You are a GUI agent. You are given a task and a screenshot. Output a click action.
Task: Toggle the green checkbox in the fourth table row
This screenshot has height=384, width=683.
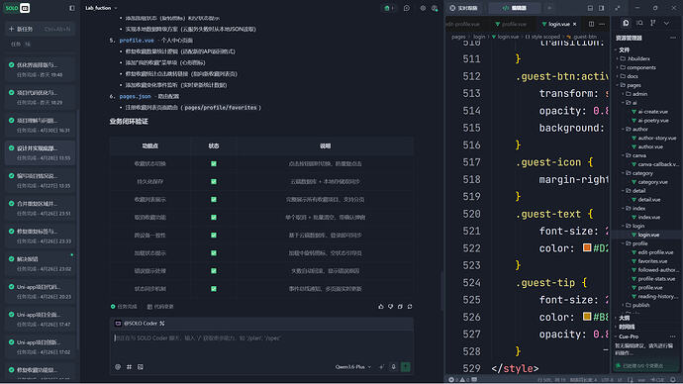(x=214, y=218)
